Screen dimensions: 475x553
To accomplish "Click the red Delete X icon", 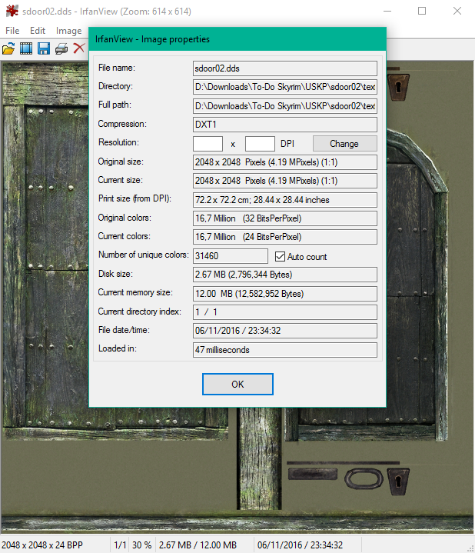I will point(78,49).
